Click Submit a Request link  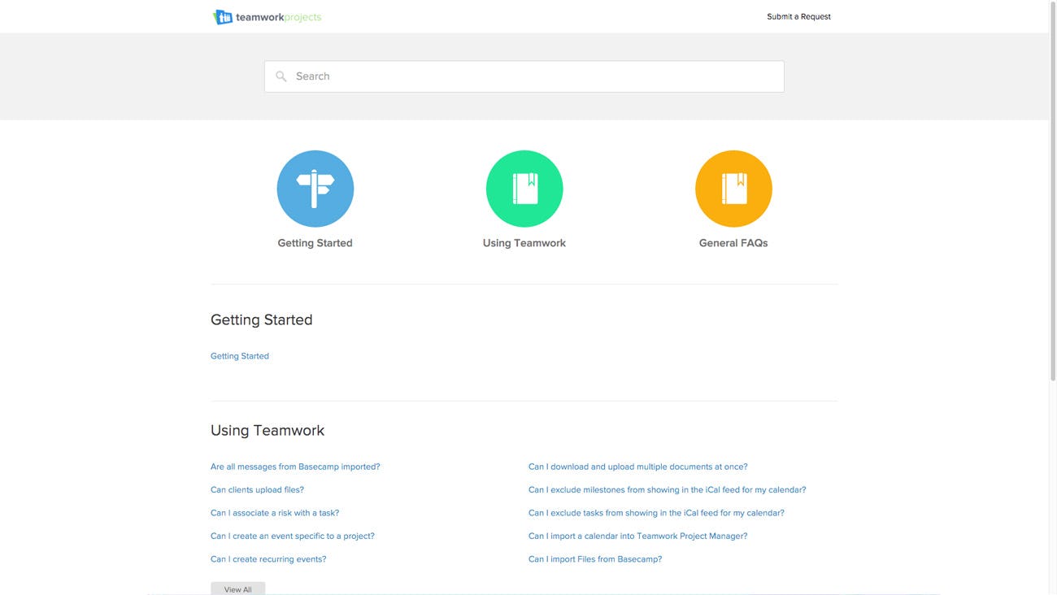(798, 16)
